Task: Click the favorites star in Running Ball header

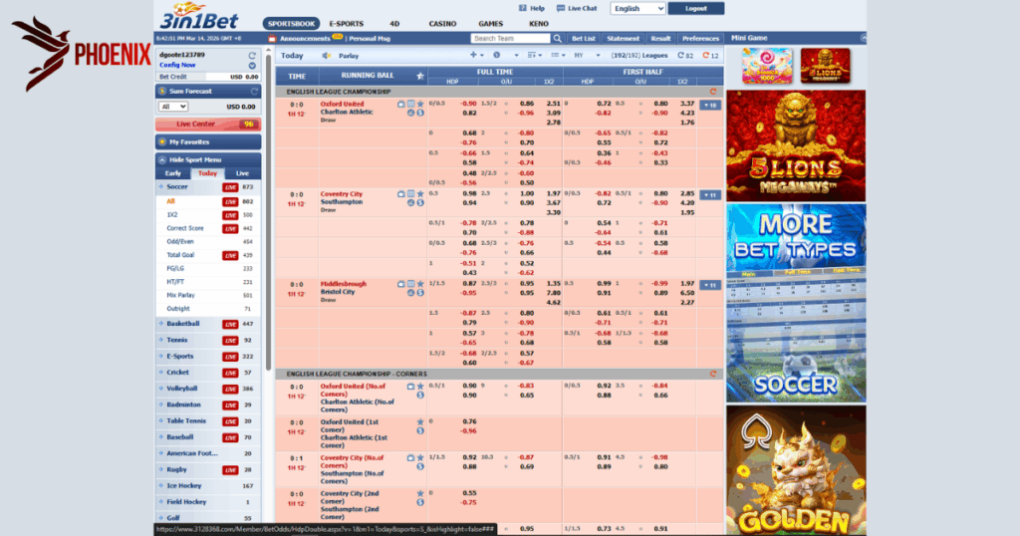Action: (419, 76)
